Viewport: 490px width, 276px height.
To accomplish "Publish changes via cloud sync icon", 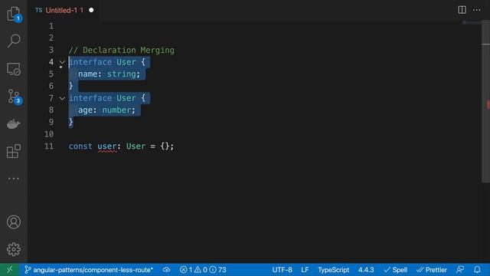I will [167, 269].
